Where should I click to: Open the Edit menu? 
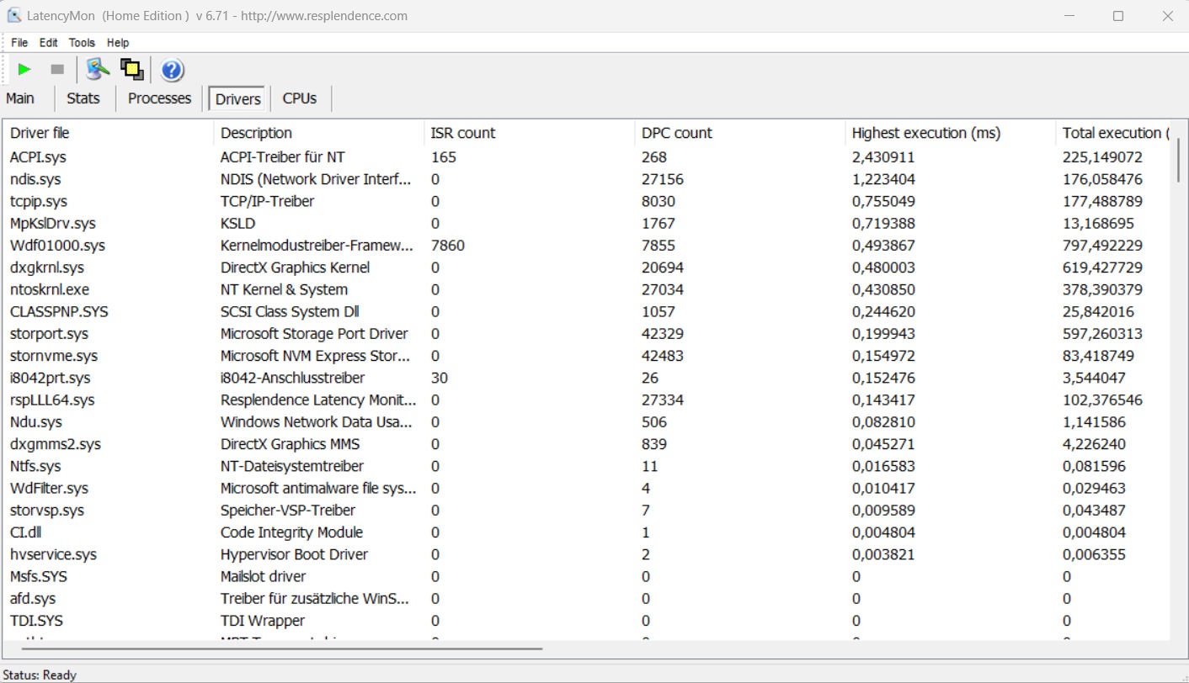(x=49, y=43)
